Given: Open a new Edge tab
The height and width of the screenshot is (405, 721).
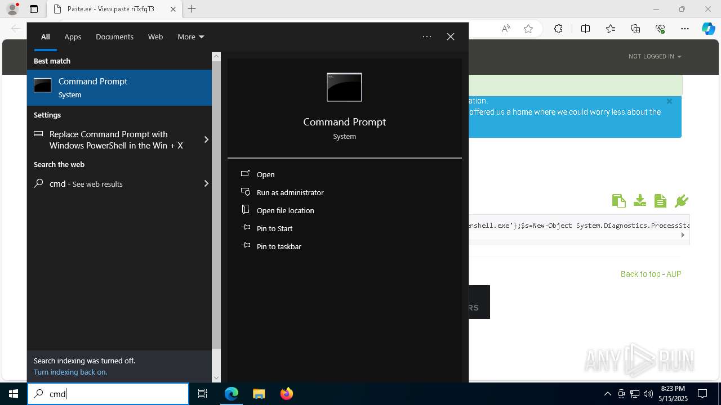Looking at the screenshot, I should 192,9.
